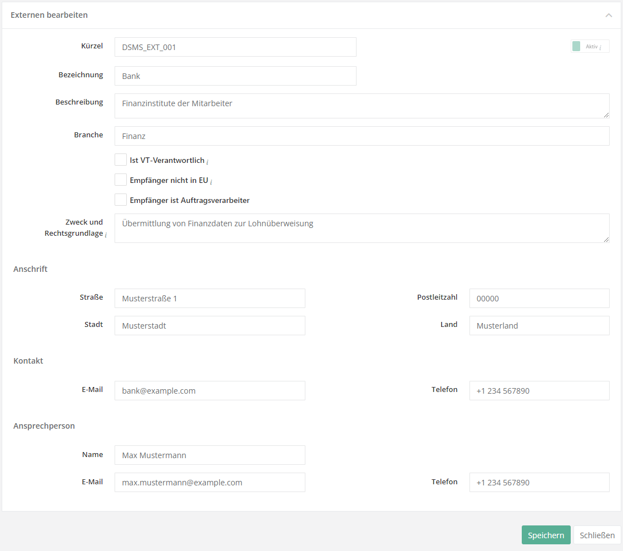Select the Beschreibung text area

click(x=362, y=106)
